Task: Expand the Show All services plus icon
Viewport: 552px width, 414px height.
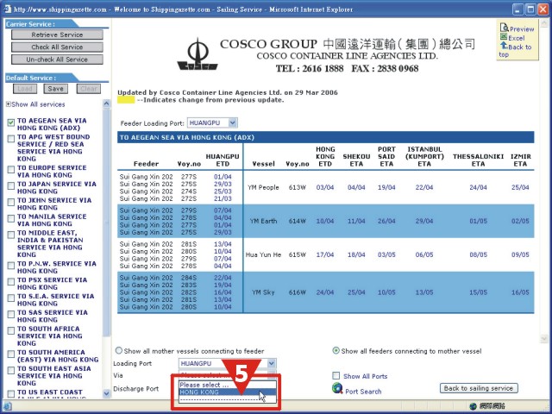Action: [x=8, y=104]
